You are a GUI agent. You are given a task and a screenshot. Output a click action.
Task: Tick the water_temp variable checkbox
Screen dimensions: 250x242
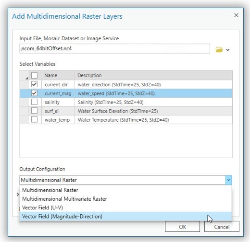click(x=34, y=119)
